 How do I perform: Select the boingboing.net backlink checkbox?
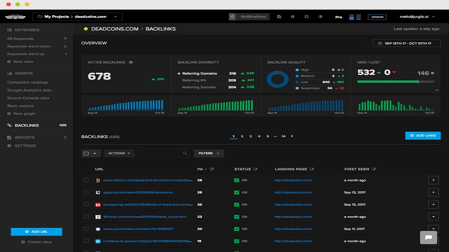pos(86,205)
